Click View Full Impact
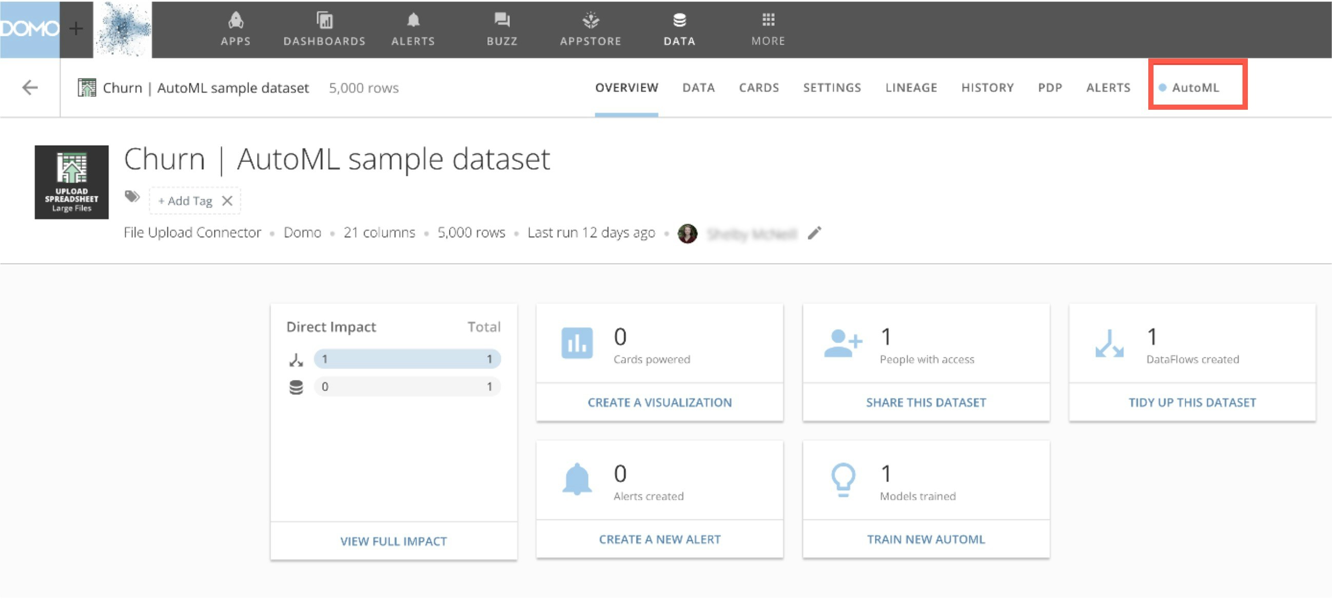The image size is (1332, 603). pos(394,541)
